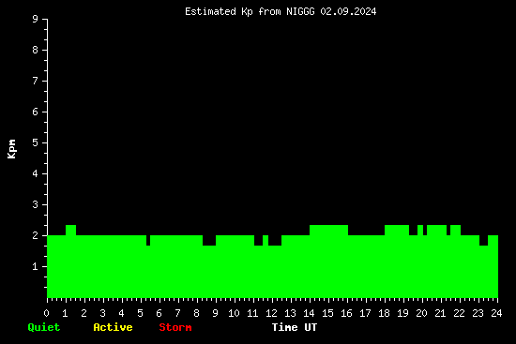The height and width of the screenshot is (344, 516).
Task: Click the 6 hour tick label
Action: click(x=159, y=313)
